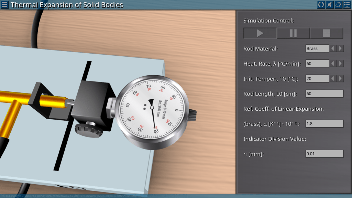Open the hamburger menu in the title bar
This screenshot has height=198, width=352.
(x=5, y=5)
